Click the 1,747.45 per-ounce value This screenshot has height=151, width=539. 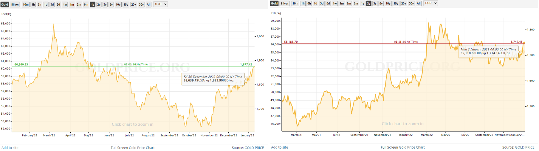coord(516,42)
